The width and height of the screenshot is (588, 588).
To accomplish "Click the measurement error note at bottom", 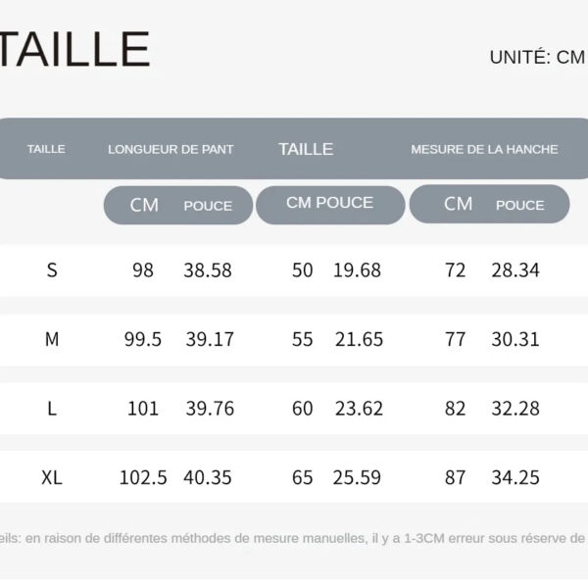I will click(x=294, y=538).
